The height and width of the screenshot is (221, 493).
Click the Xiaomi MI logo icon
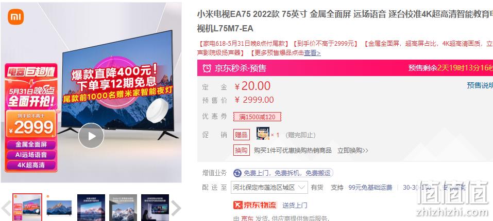pos(16,16)
